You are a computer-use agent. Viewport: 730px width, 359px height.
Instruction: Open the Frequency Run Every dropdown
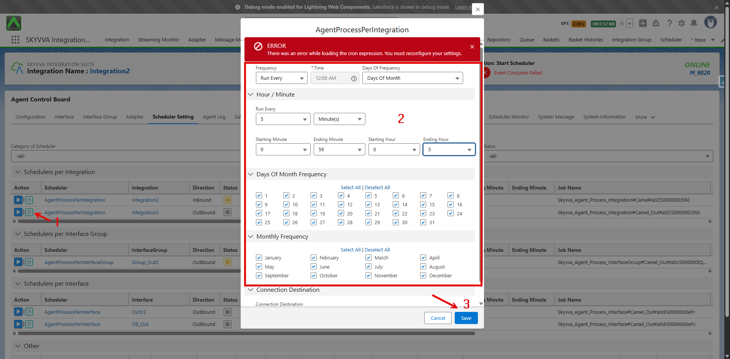point(281,78)
